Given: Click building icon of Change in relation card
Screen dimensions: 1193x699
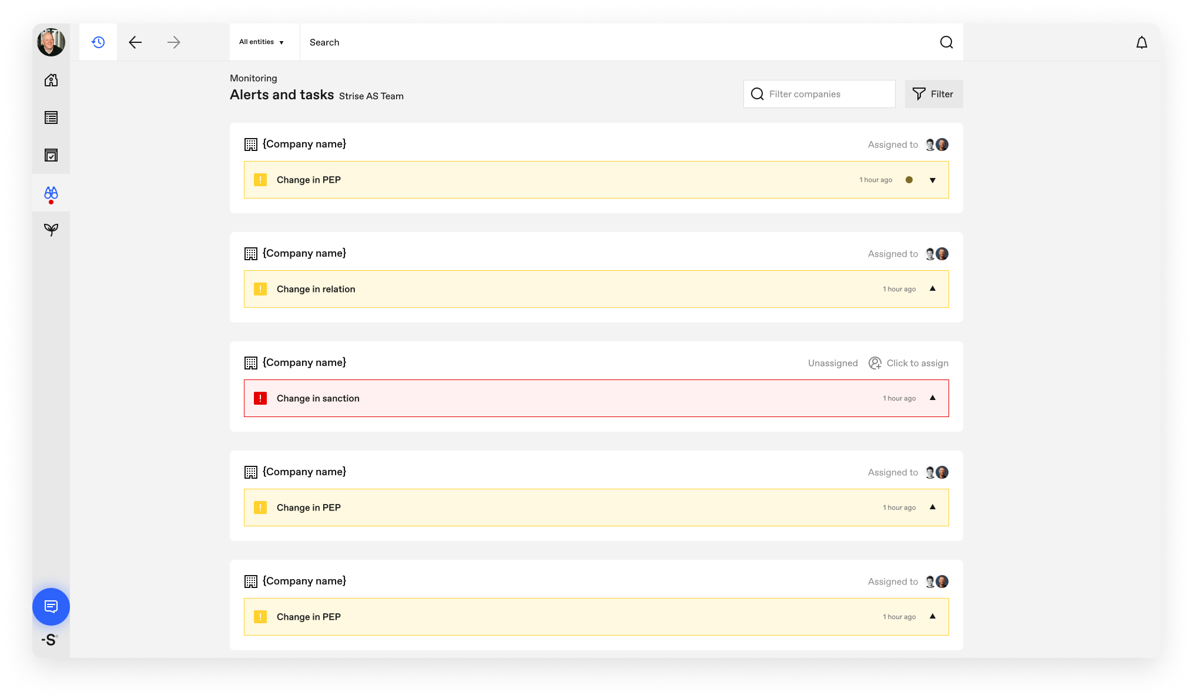Looking at the screenshot, I should click(x=251, y=254).
